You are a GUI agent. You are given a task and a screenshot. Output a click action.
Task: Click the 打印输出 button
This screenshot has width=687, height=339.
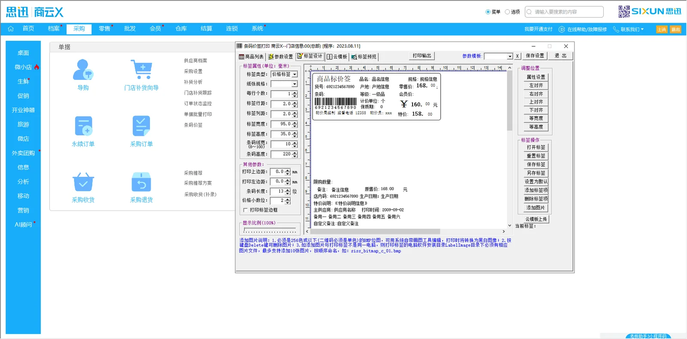pyautogui.click(x=422, y=56)
